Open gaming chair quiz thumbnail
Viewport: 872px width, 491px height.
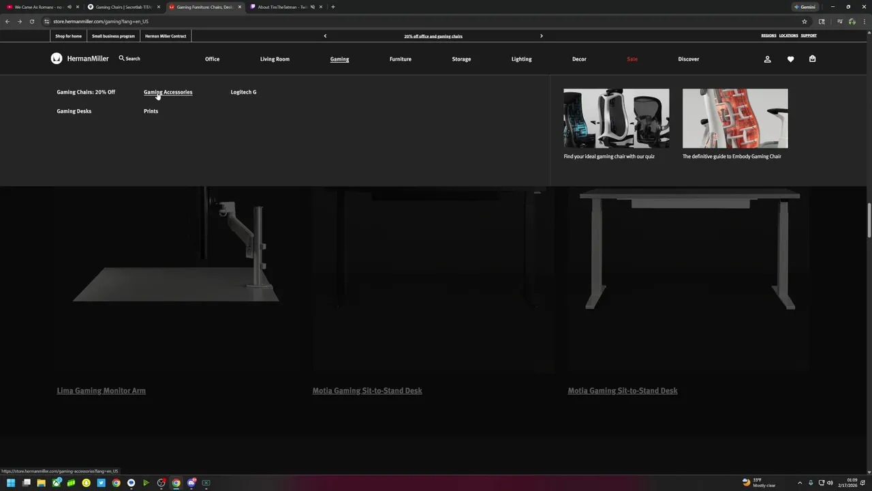[617, 118]
